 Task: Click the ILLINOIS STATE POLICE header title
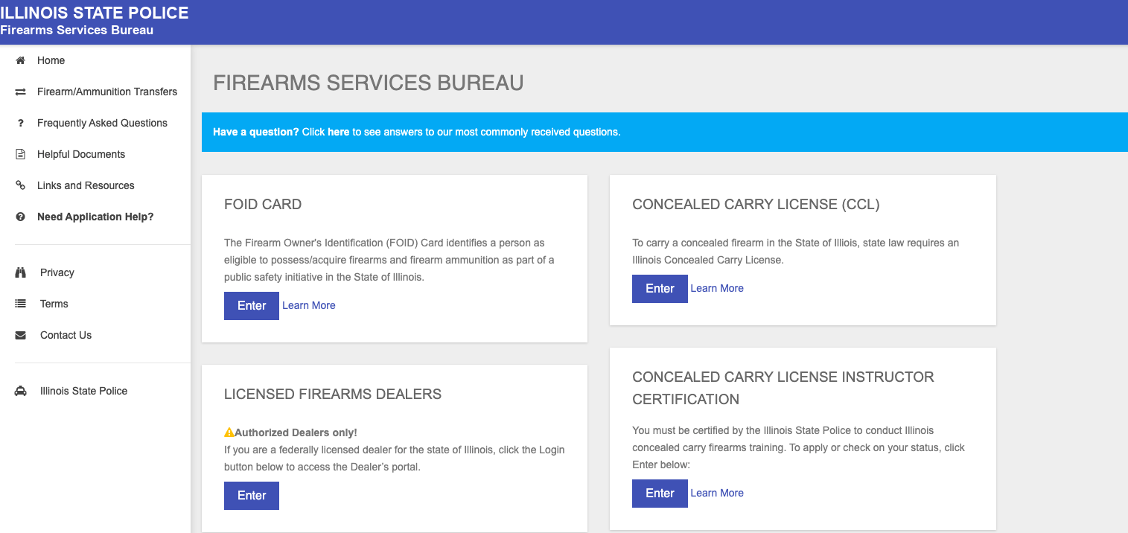pyautogui.click(x=95, y=13)
